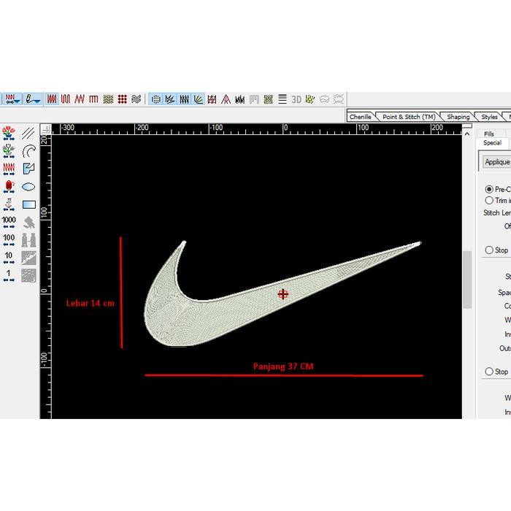Select the E-stitch comb icon
The height and width of the screenshot is (511, 511).
(x=93, y=99)
